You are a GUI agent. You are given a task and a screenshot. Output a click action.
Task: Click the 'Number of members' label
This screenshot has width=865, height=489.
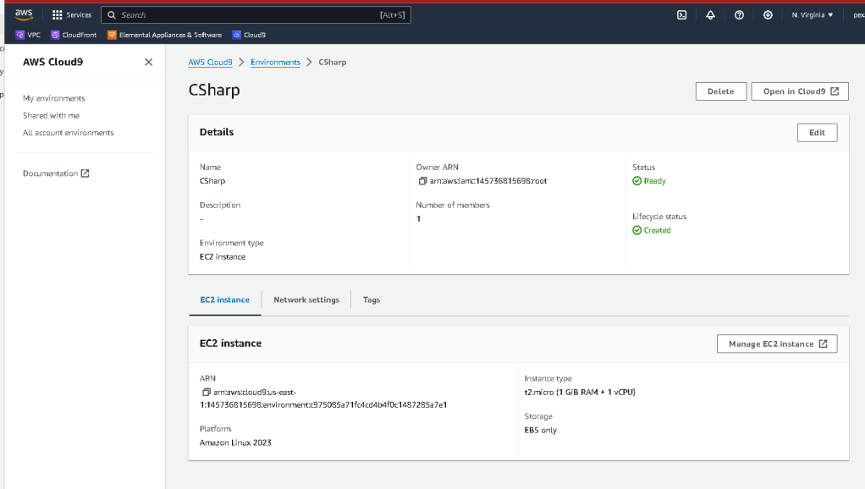[x=453, y=205]
